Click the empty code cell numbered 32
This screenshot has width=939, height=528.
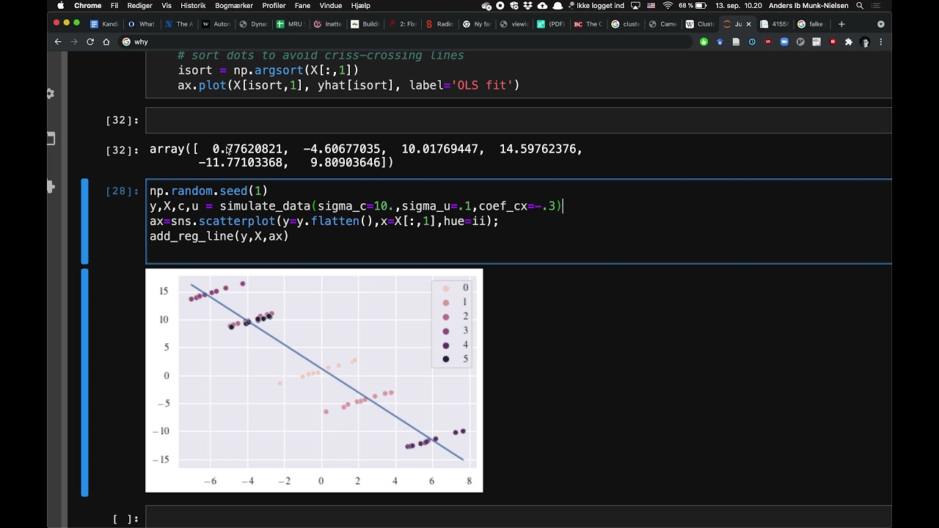[x=519, y=120]
